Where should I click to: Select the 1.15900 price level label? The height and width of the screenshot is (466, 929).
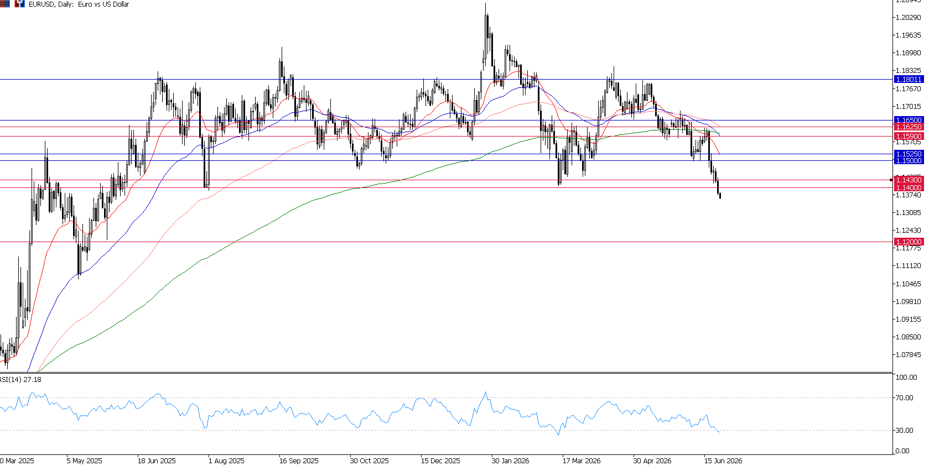click(909, 136)
